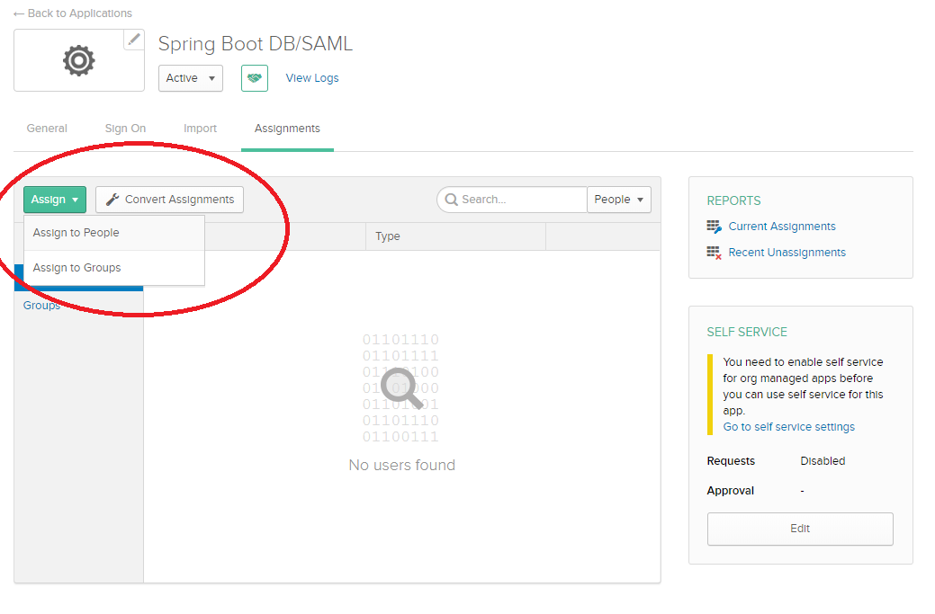Click the REPORTS heading
The width and height of the screenshot is (935, 614).
click(x=734, y=200)
